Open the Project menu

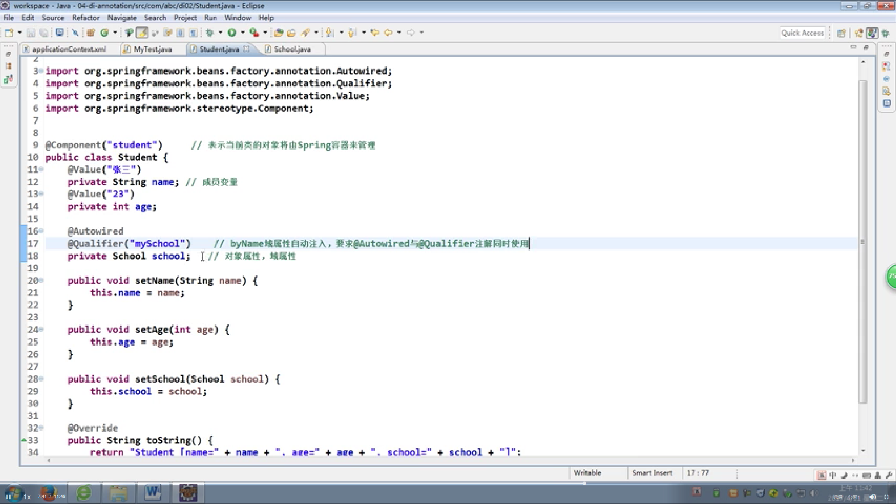pyautogui.click(x=185, y=18)
